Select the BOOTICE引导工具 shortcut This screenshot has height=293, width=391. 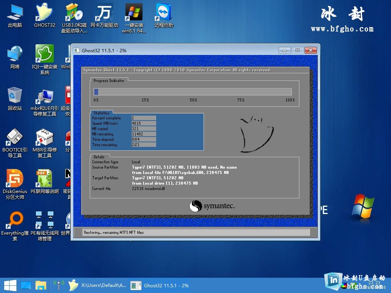(15, 143)
